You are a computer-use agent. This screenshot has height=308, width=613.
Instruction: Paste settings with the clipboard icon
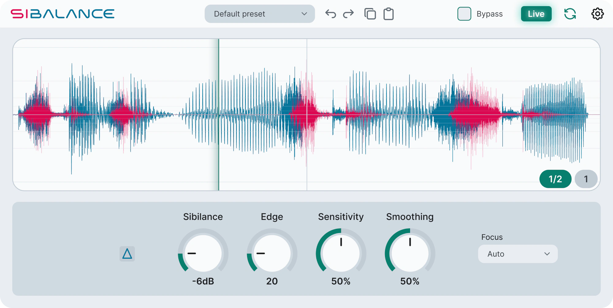pyautogui.click(x=389, y=14)
